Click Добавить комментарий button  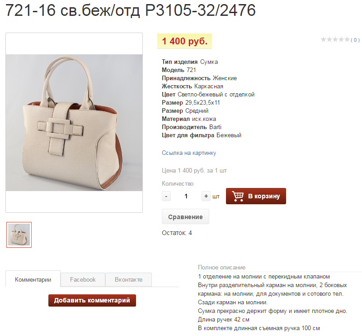tap(92, 300)
